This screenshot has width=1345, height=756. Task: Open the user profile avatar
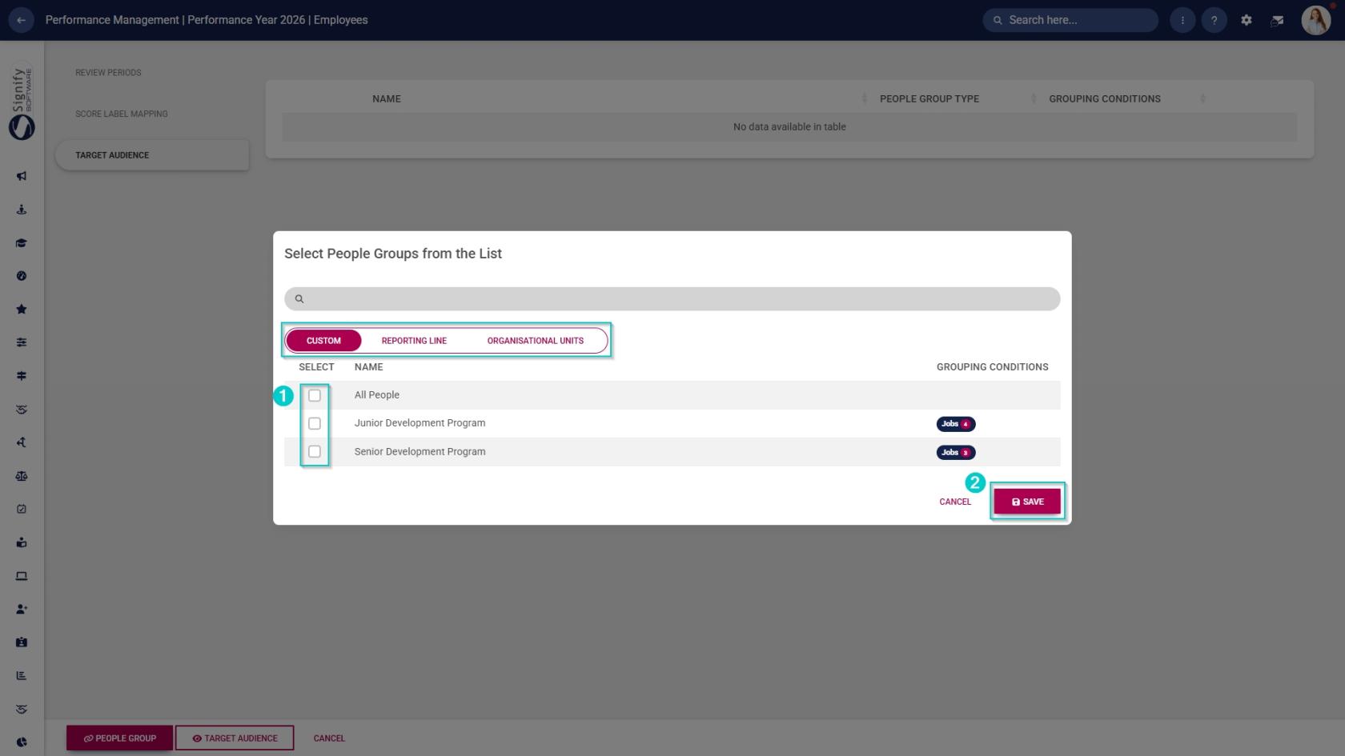(x=1315, y=20)
